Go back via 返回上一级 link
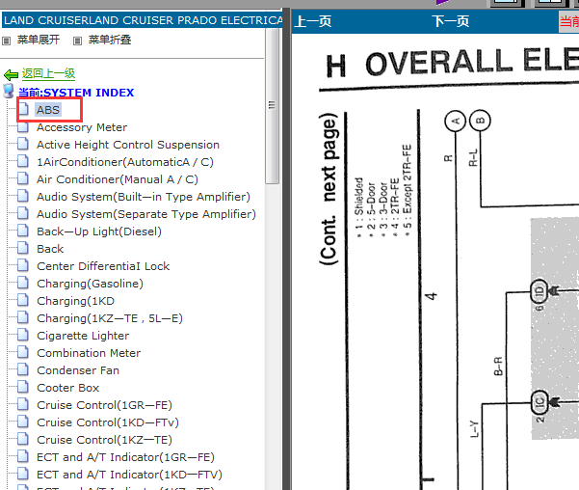Viewport: 579px width, 490px height. pos(48,73)
